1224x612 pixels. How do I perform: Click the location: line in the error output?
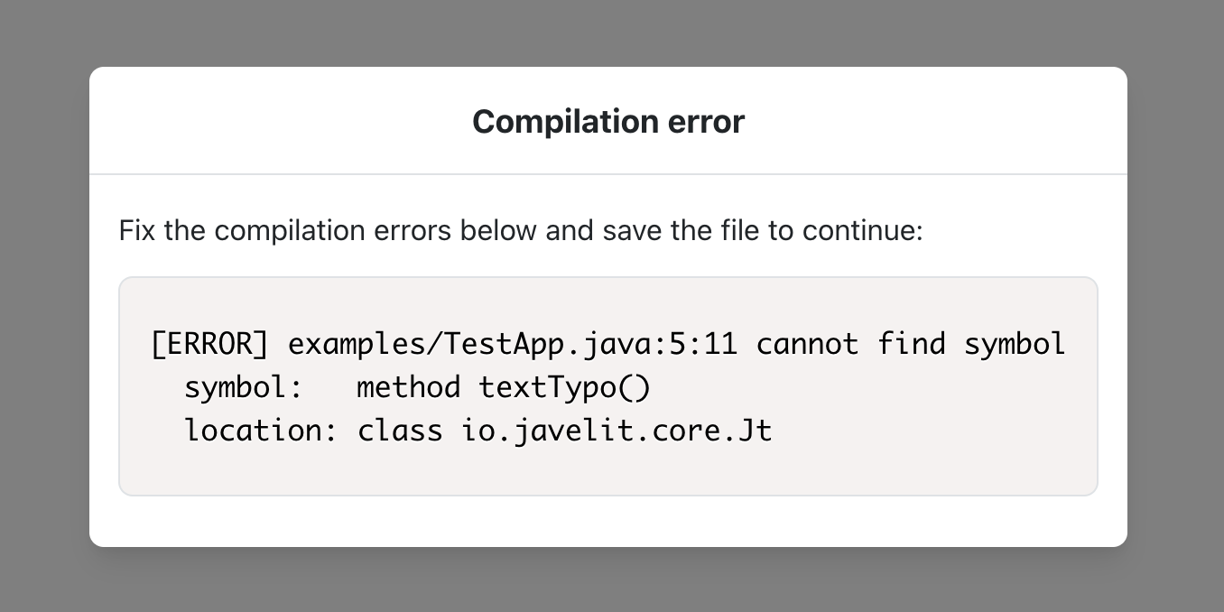pos(478,430)
